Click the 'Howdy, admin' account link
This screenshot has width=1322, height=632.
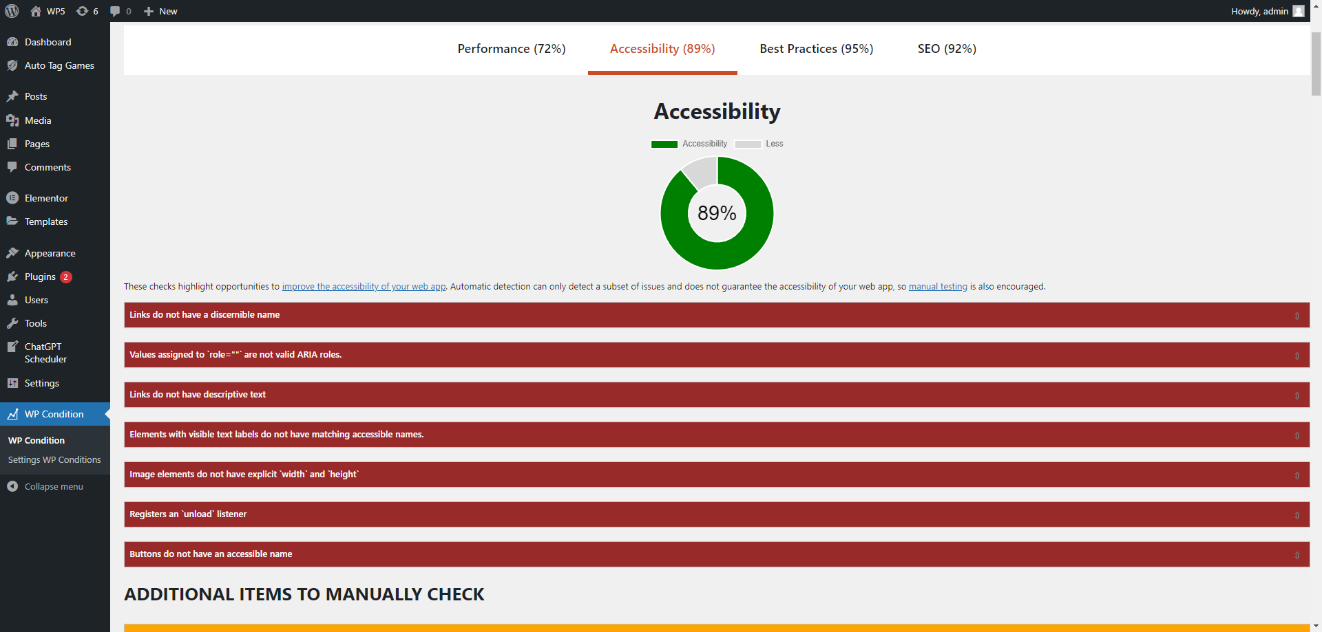pos(1268,11)
